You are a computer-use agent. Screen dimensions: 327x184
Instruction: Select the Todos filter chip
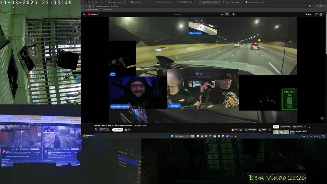point(276,127)
